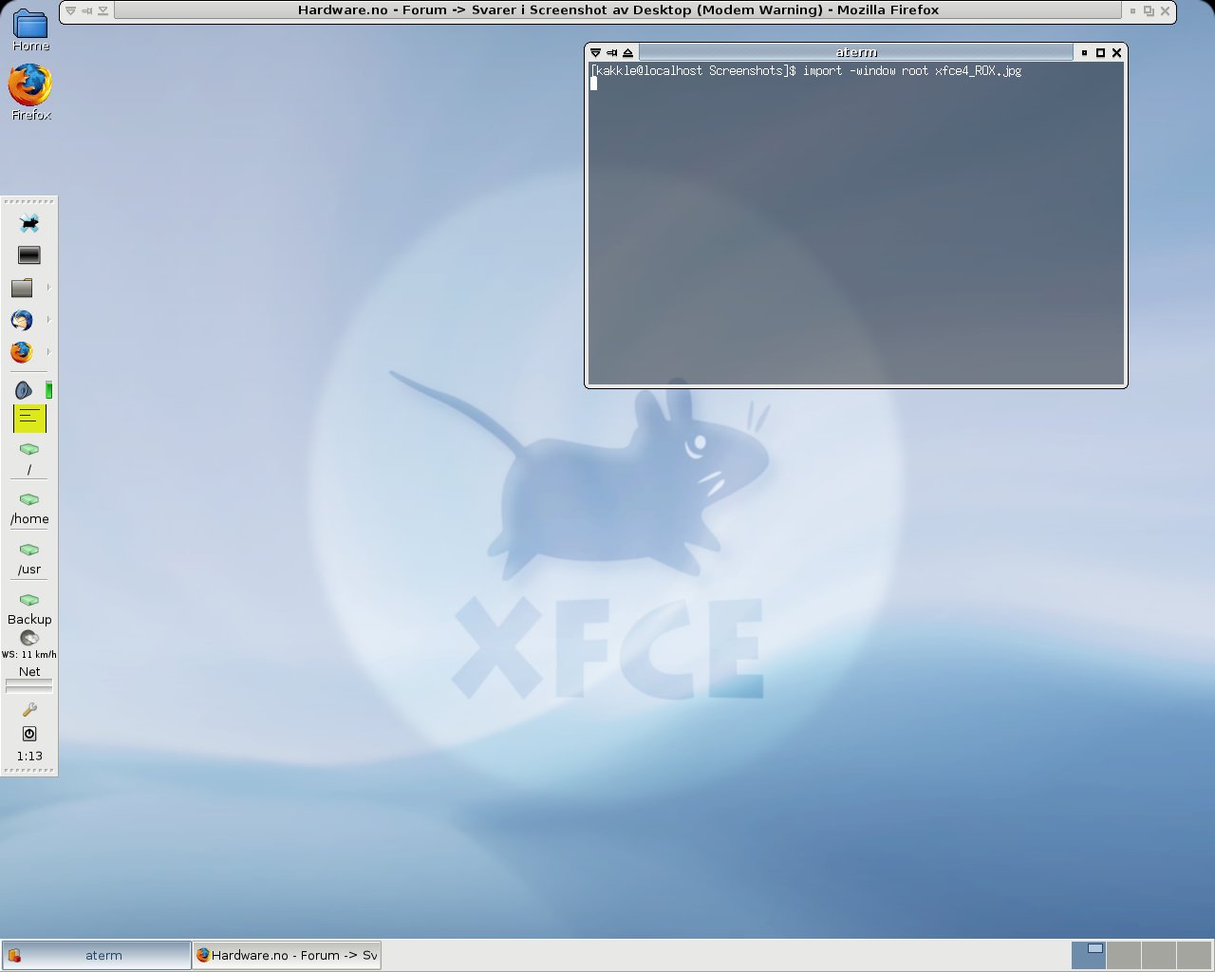The width and height of the screenshot is (1215, 972).
Task: Toggle shade on the aterm window
Action: 627,52
